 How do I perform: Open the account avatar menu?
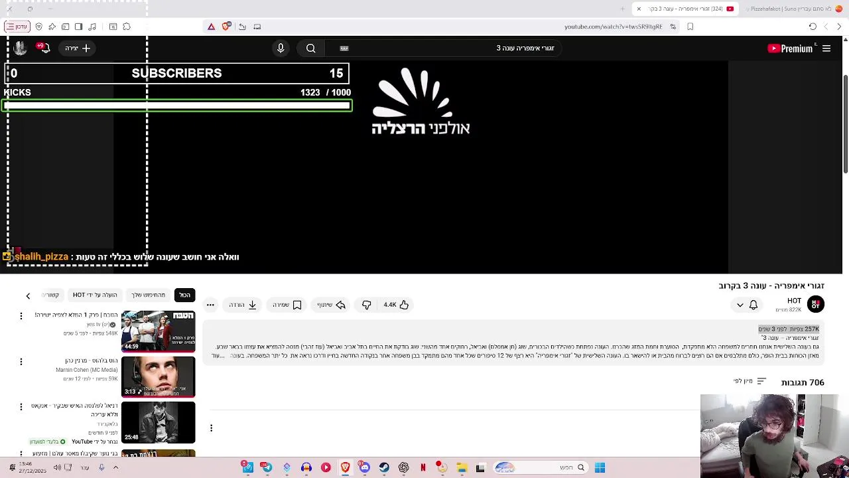(20, 48)
